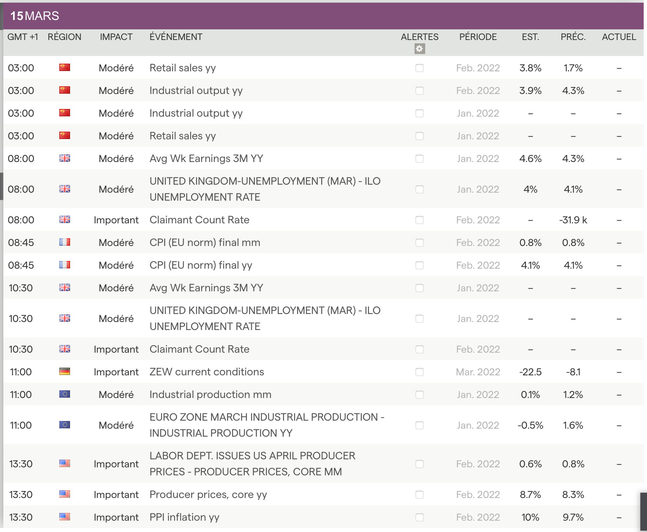Image resolution: width=647 pixels, height=532 pixels.
Task: Toggle alert for CPI (EU norm) final yy
Action: click(419, 265)
